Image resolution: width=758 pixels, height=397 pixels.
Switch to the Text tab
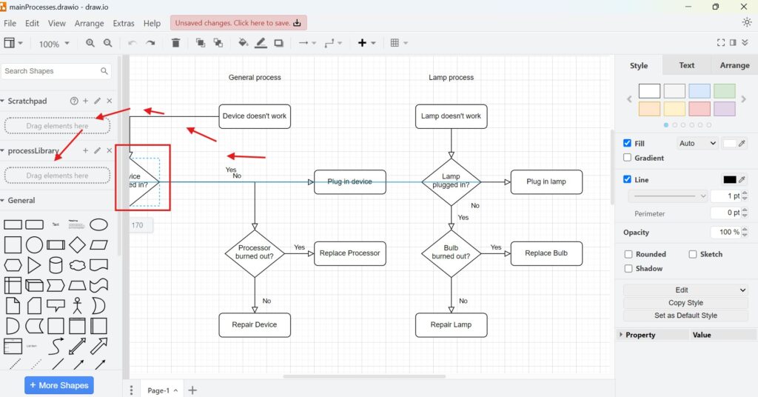click(x=686, y=65)
